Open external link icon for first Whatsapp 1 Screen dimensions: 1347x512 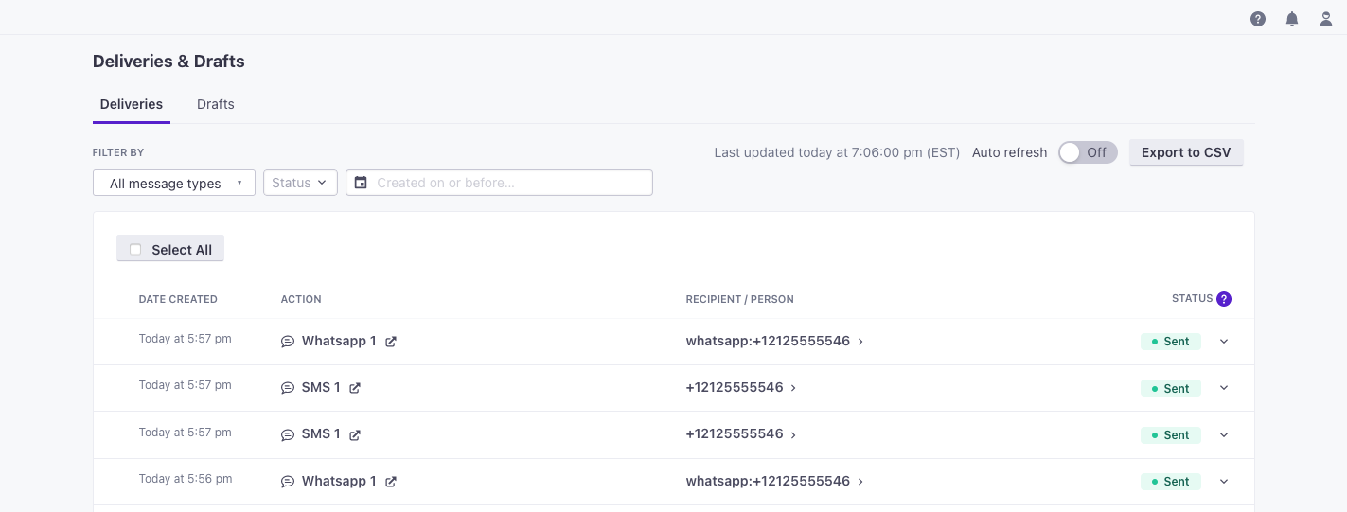391,342
